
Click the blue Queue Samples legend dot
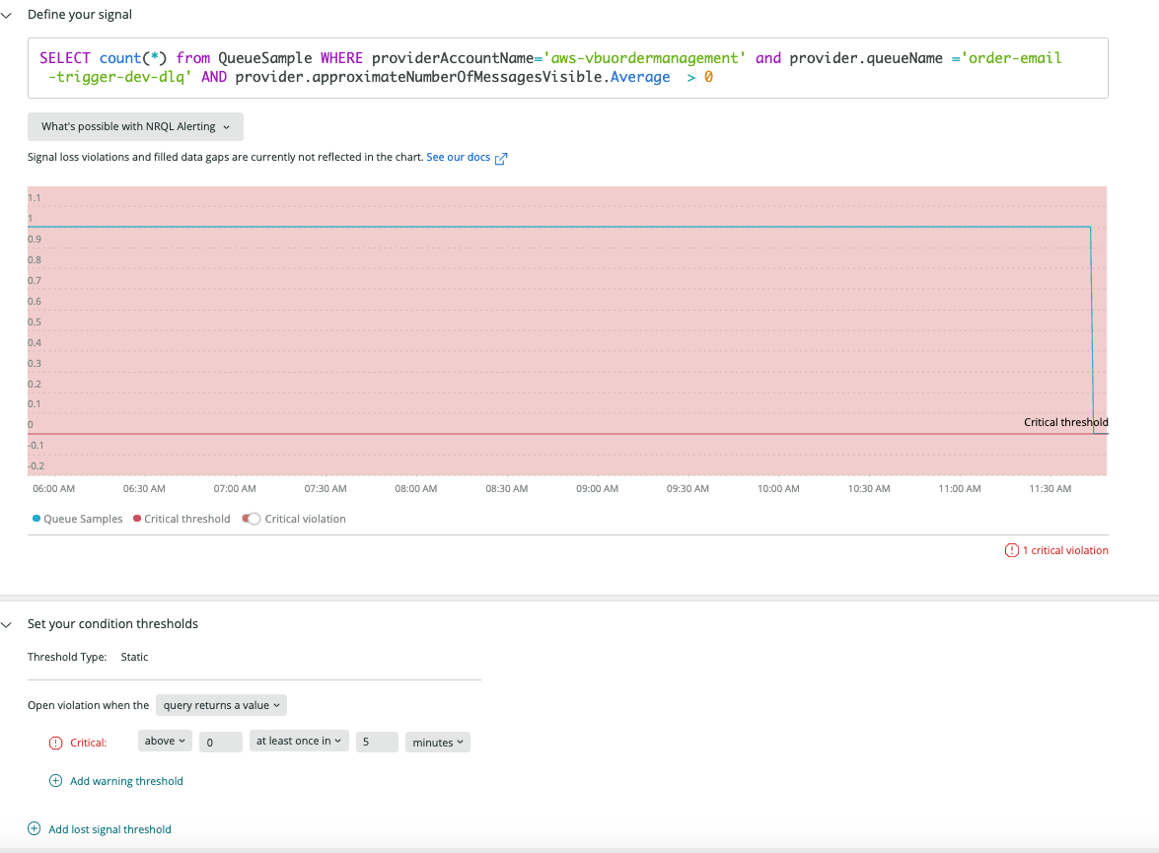click(35, 518)
